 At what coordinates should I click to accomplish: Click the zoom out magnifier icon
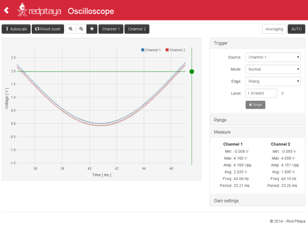pos(81,29)
